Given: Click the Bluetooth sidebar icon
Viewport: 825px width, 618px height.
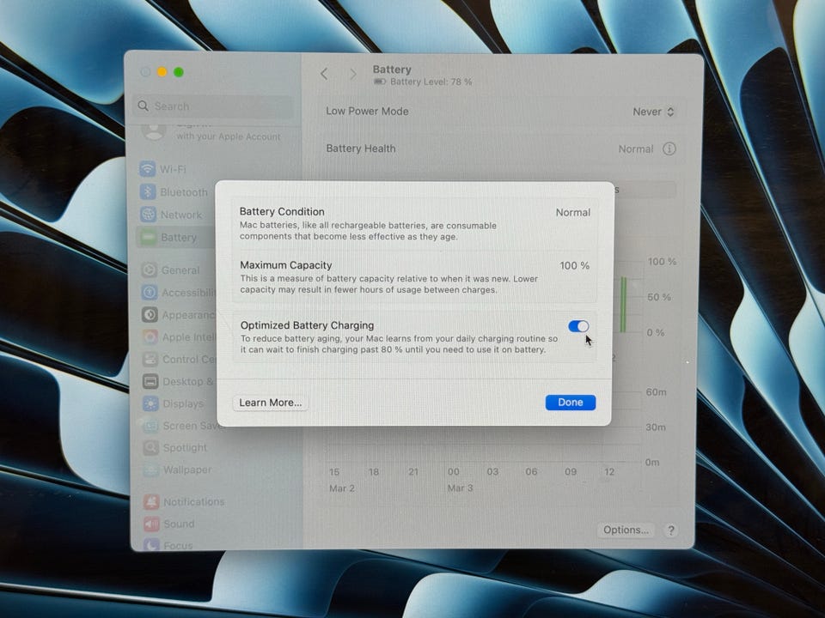Looking at the screenshot, I should (x=148, y=191).
